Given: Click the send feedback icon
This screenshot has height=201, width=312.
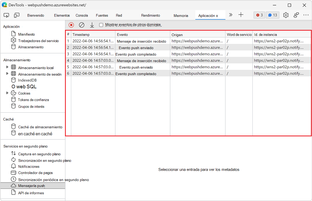Looking at the screenshot, I should click(296, 15).
